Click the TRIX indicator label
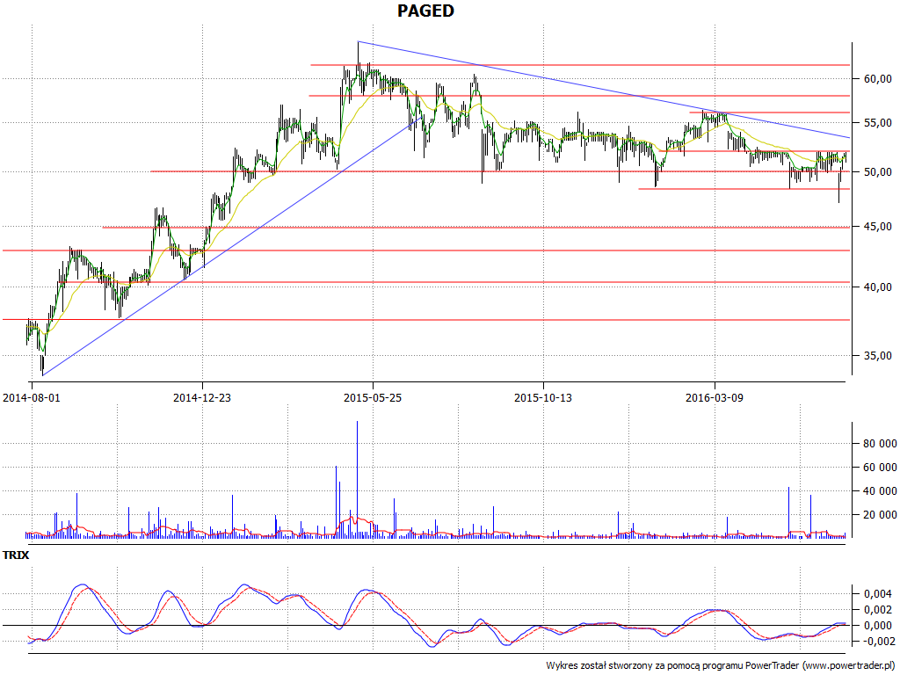 pyautogui.click(x=16, y=555)
